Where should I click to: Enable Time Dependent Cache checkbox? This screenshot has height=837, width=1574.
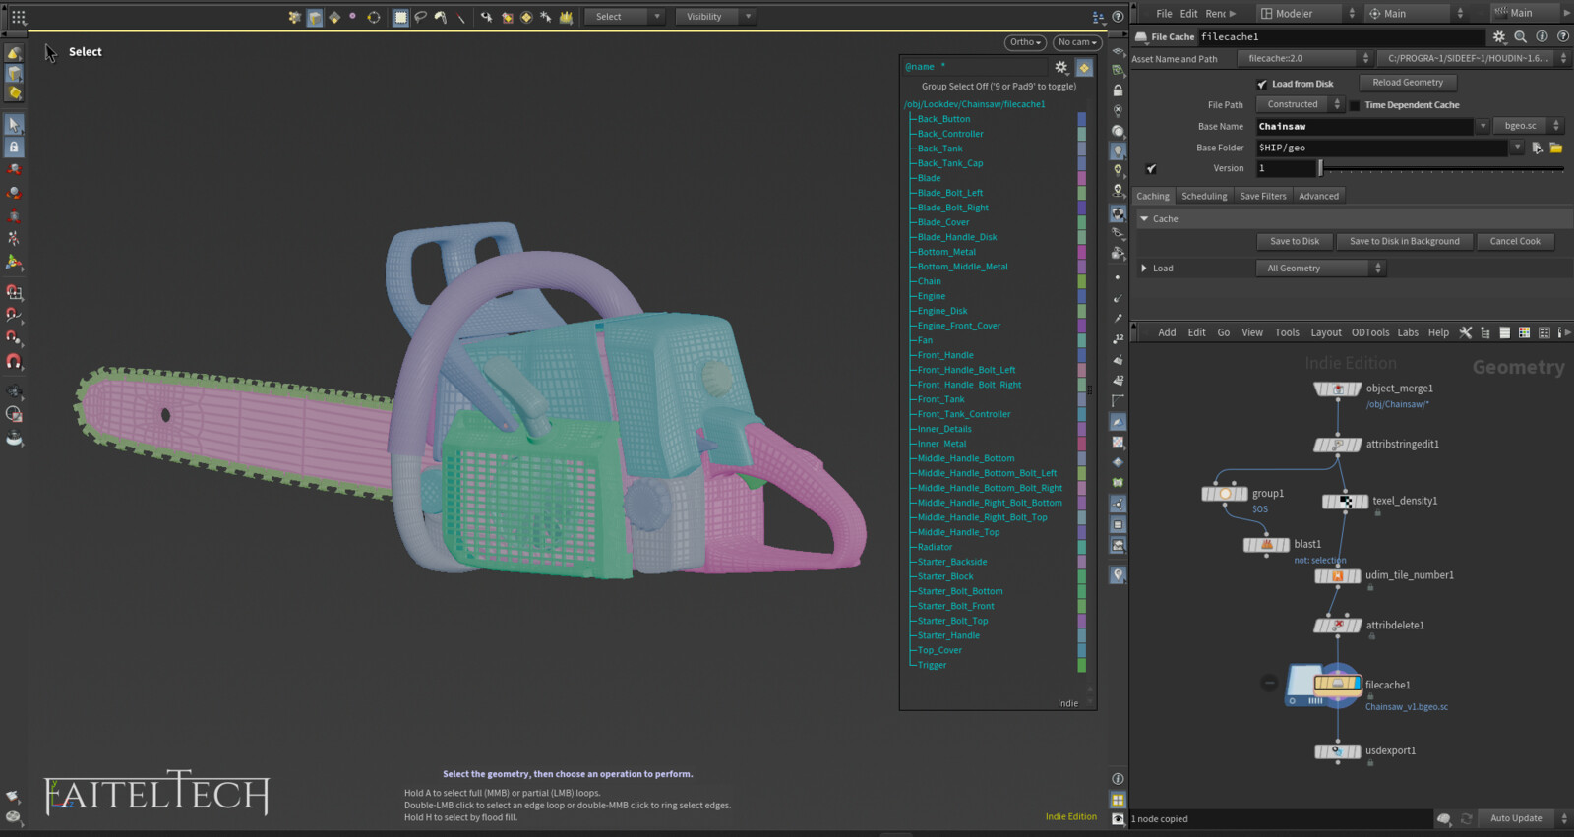(x=1355, y=105)
